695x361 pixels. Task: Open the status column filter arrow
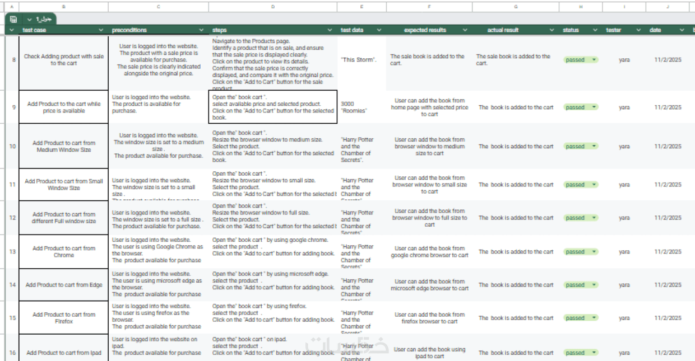tap(595, 30)
